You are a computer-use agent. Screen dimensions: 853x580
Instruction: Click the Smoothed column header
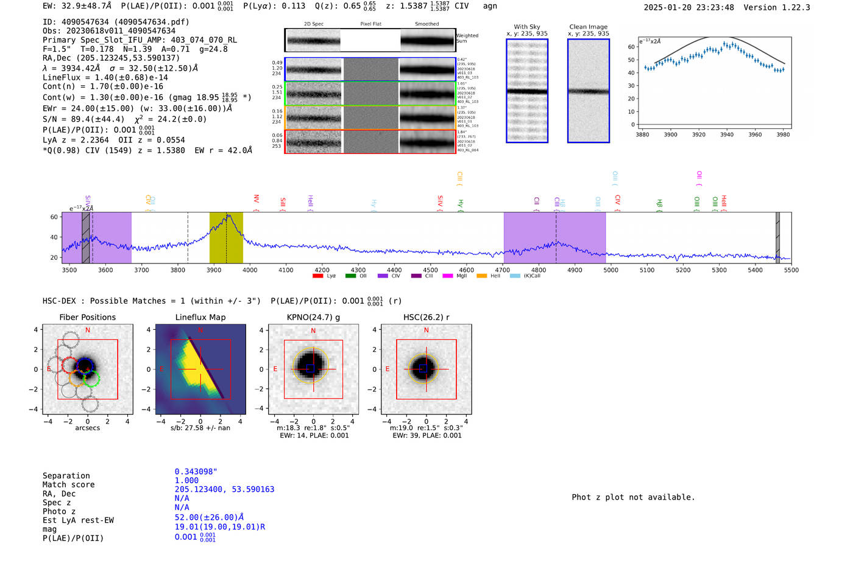tap(426, 24)
